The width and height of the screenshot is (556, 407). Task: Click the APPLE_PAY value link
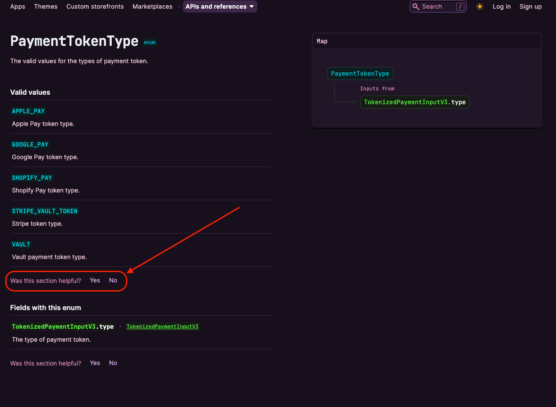(x=28, y=111)
